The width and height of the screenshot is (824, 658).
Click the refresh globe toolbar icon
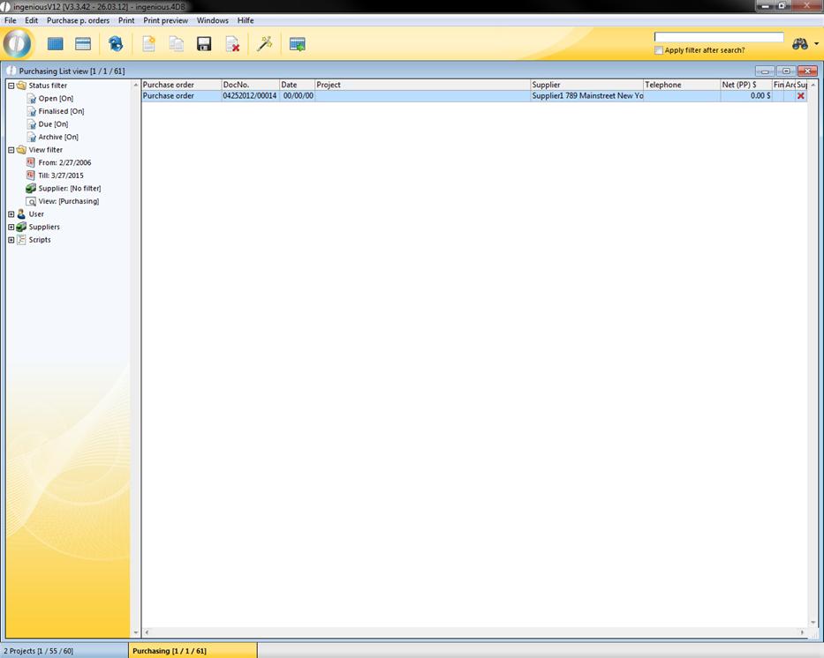(116, 44)
